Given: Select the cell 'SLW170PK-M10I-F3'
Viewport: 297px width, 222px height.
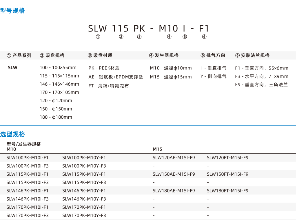Looking at the screenshot, I should [x=28, y=216].
